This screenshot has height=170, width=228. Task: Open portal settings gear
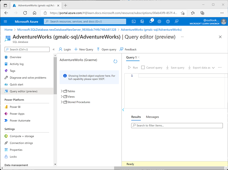tap(159, 22)
